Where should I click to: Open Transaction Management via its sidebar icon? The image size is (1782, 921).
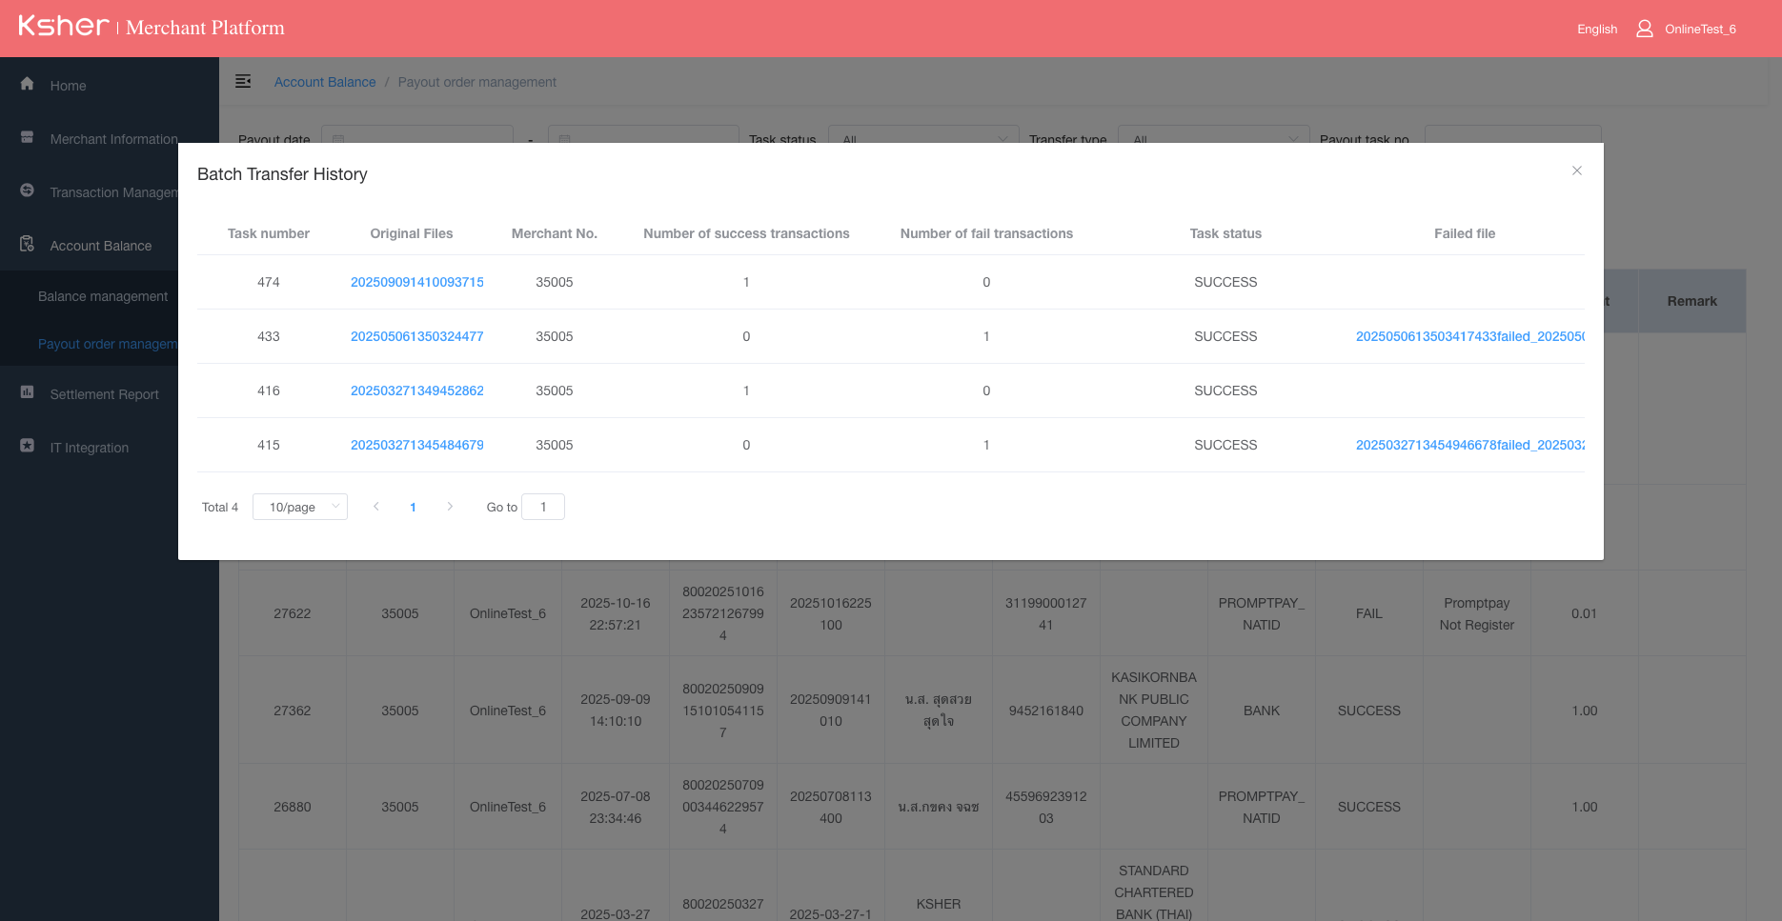point(27,190)
